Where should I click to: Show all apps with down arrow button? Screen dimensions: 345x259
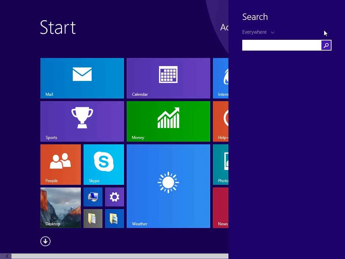coord(45,241)
